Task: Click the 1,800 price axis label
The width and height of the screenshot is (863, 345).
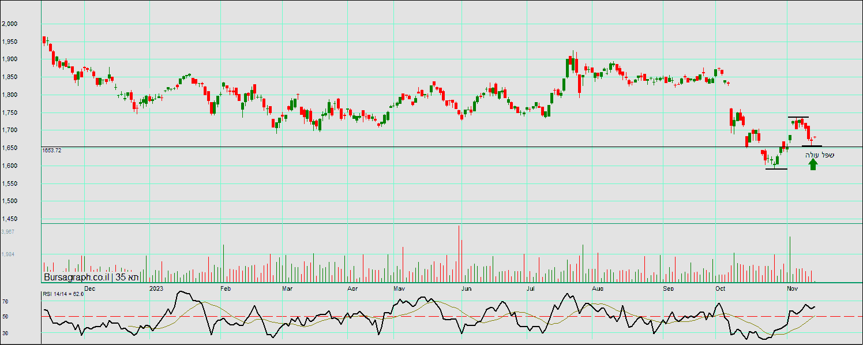Action: (x=10, y=95)
